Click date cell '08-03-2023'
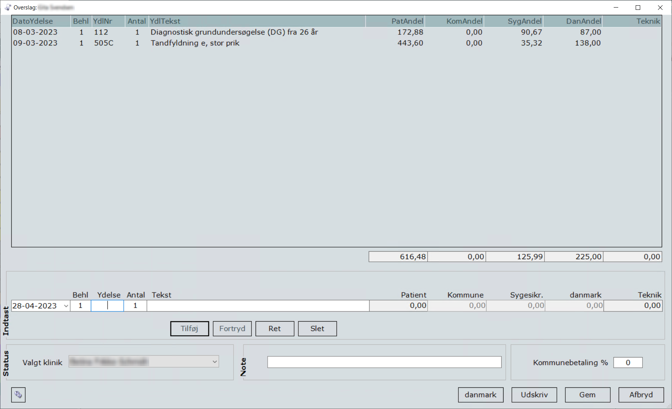This screenshot has width=672, height=409. point(35,32)
